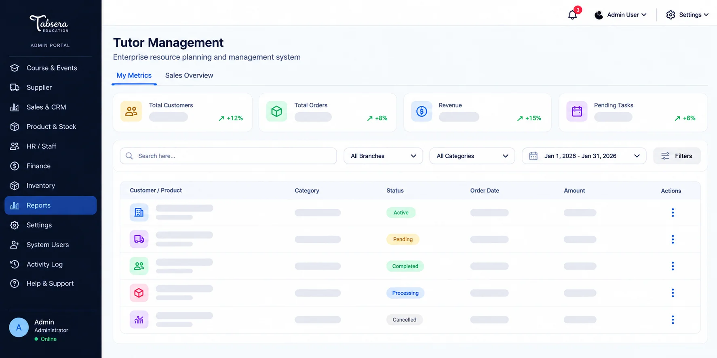
Task: Click the Processing status badge
Action: [x=405, y=293]
